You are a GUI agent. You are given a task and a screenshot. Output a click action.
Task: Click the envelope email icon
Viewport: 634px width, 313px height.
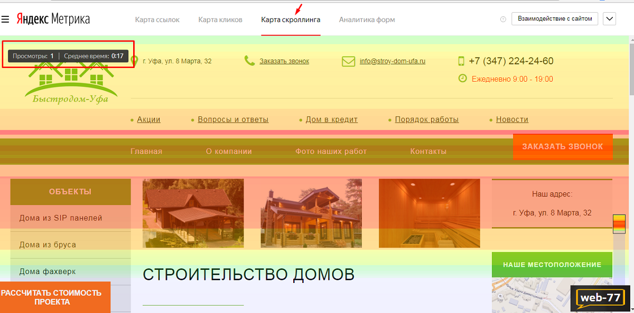coord(348,61)
